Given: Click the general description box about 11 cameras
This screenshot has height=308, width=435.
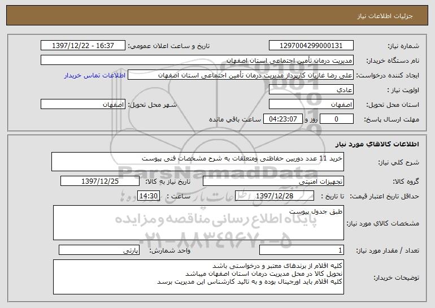Looking at the screenshot, I should [x=198, y=162].
